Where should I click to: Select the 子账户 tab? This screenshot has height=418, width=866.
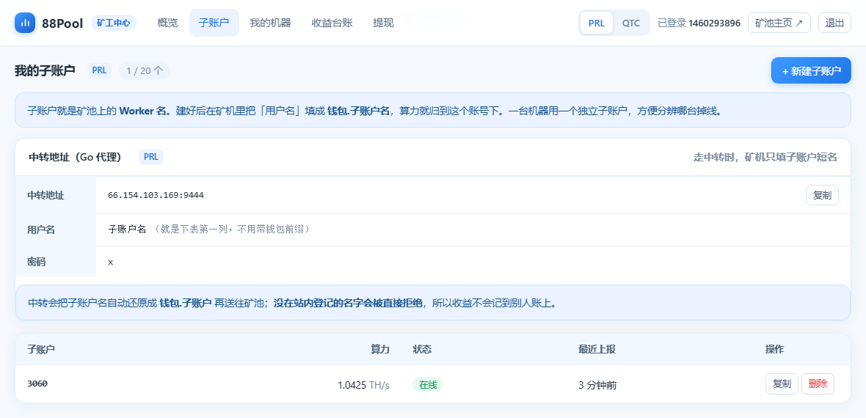[x=214, y=23]
